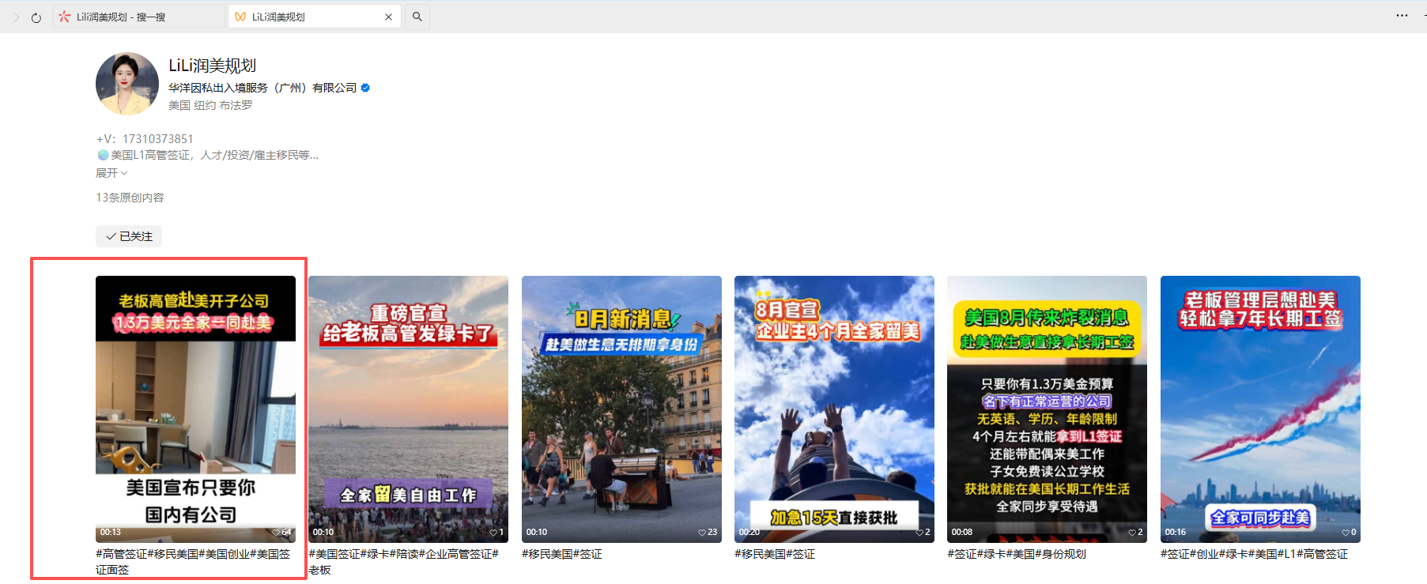The height and width of the screenshot is (584, 1427).
Task: Click caption #美国签证#绿卡#陪读#企业高管签证
Action: 404,562
